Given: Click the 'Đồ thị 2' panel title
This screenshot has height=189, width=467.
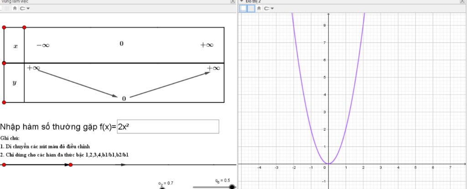Looking at the screenshot, I should click(253, 1).
